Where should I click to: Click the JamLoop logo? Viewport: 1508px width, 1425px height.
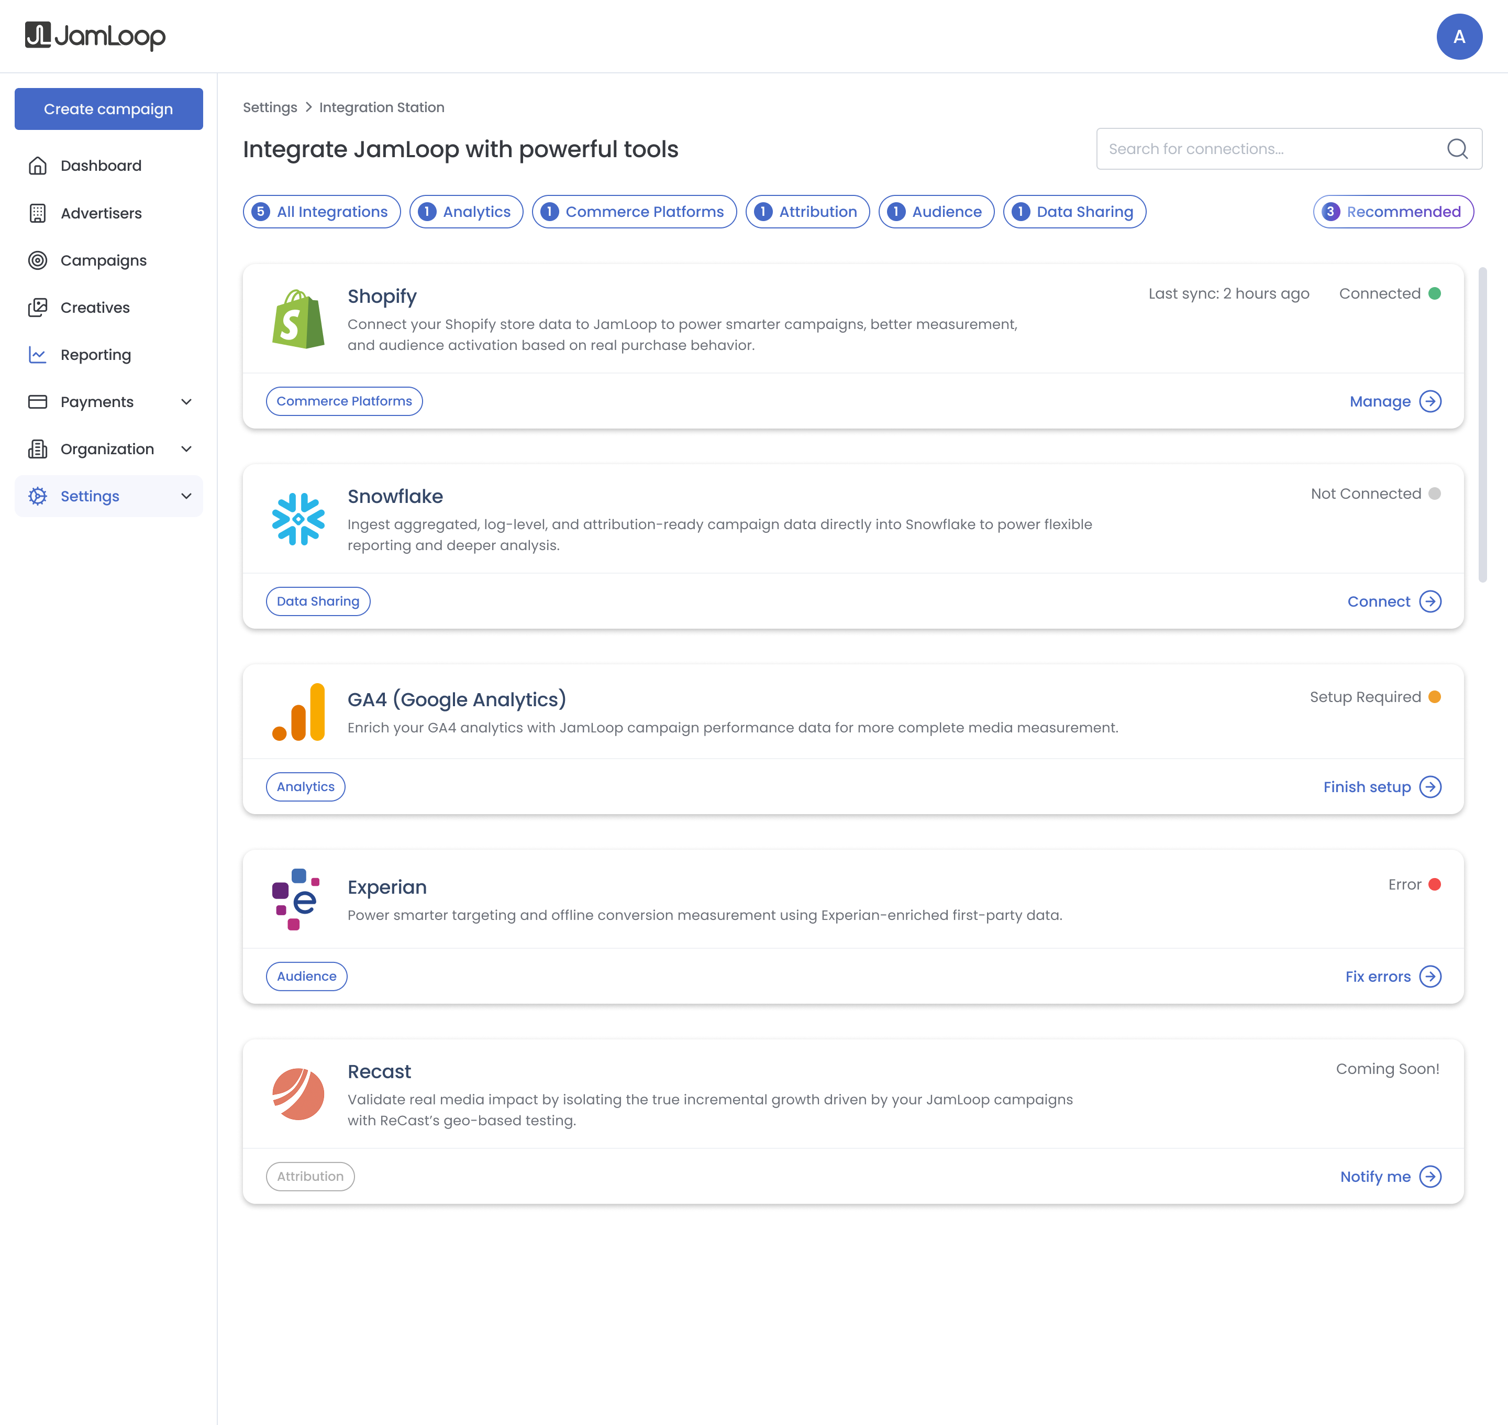tap(95, 36)
